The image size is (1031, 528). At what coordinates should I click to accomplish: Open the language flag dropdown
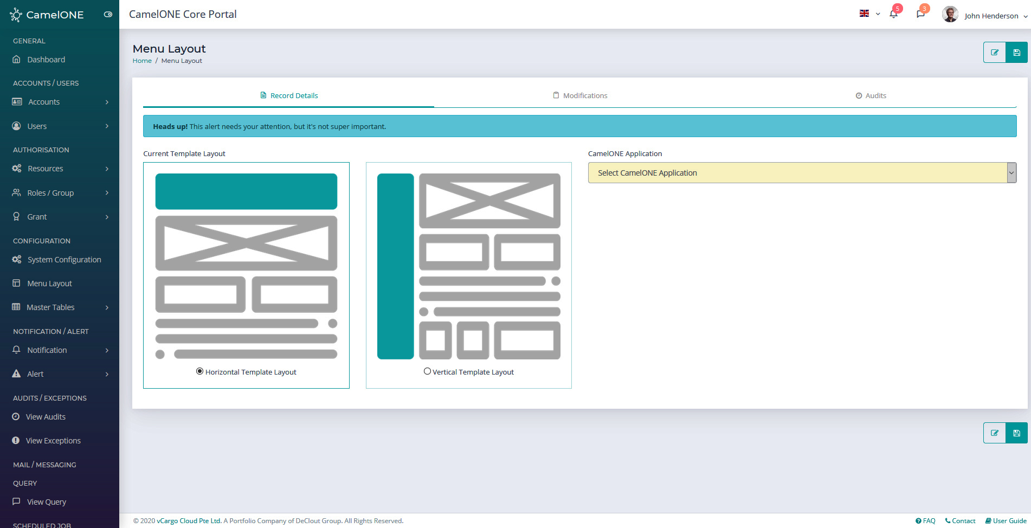pyautogui.click(x=869, y=14)
